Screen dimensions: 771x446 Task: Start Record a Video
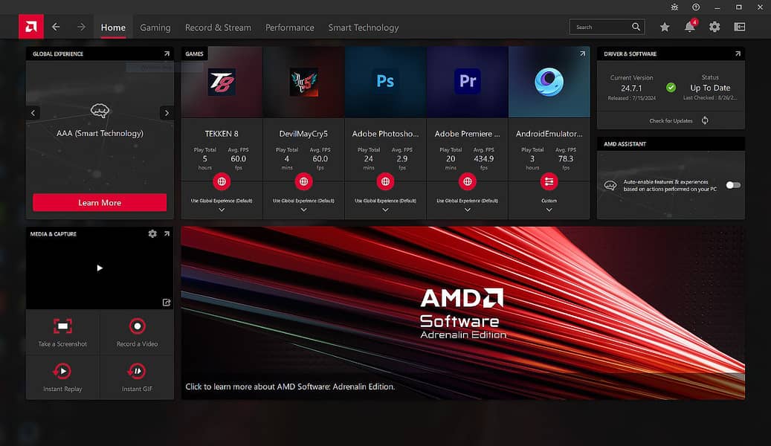pos(138,332)
